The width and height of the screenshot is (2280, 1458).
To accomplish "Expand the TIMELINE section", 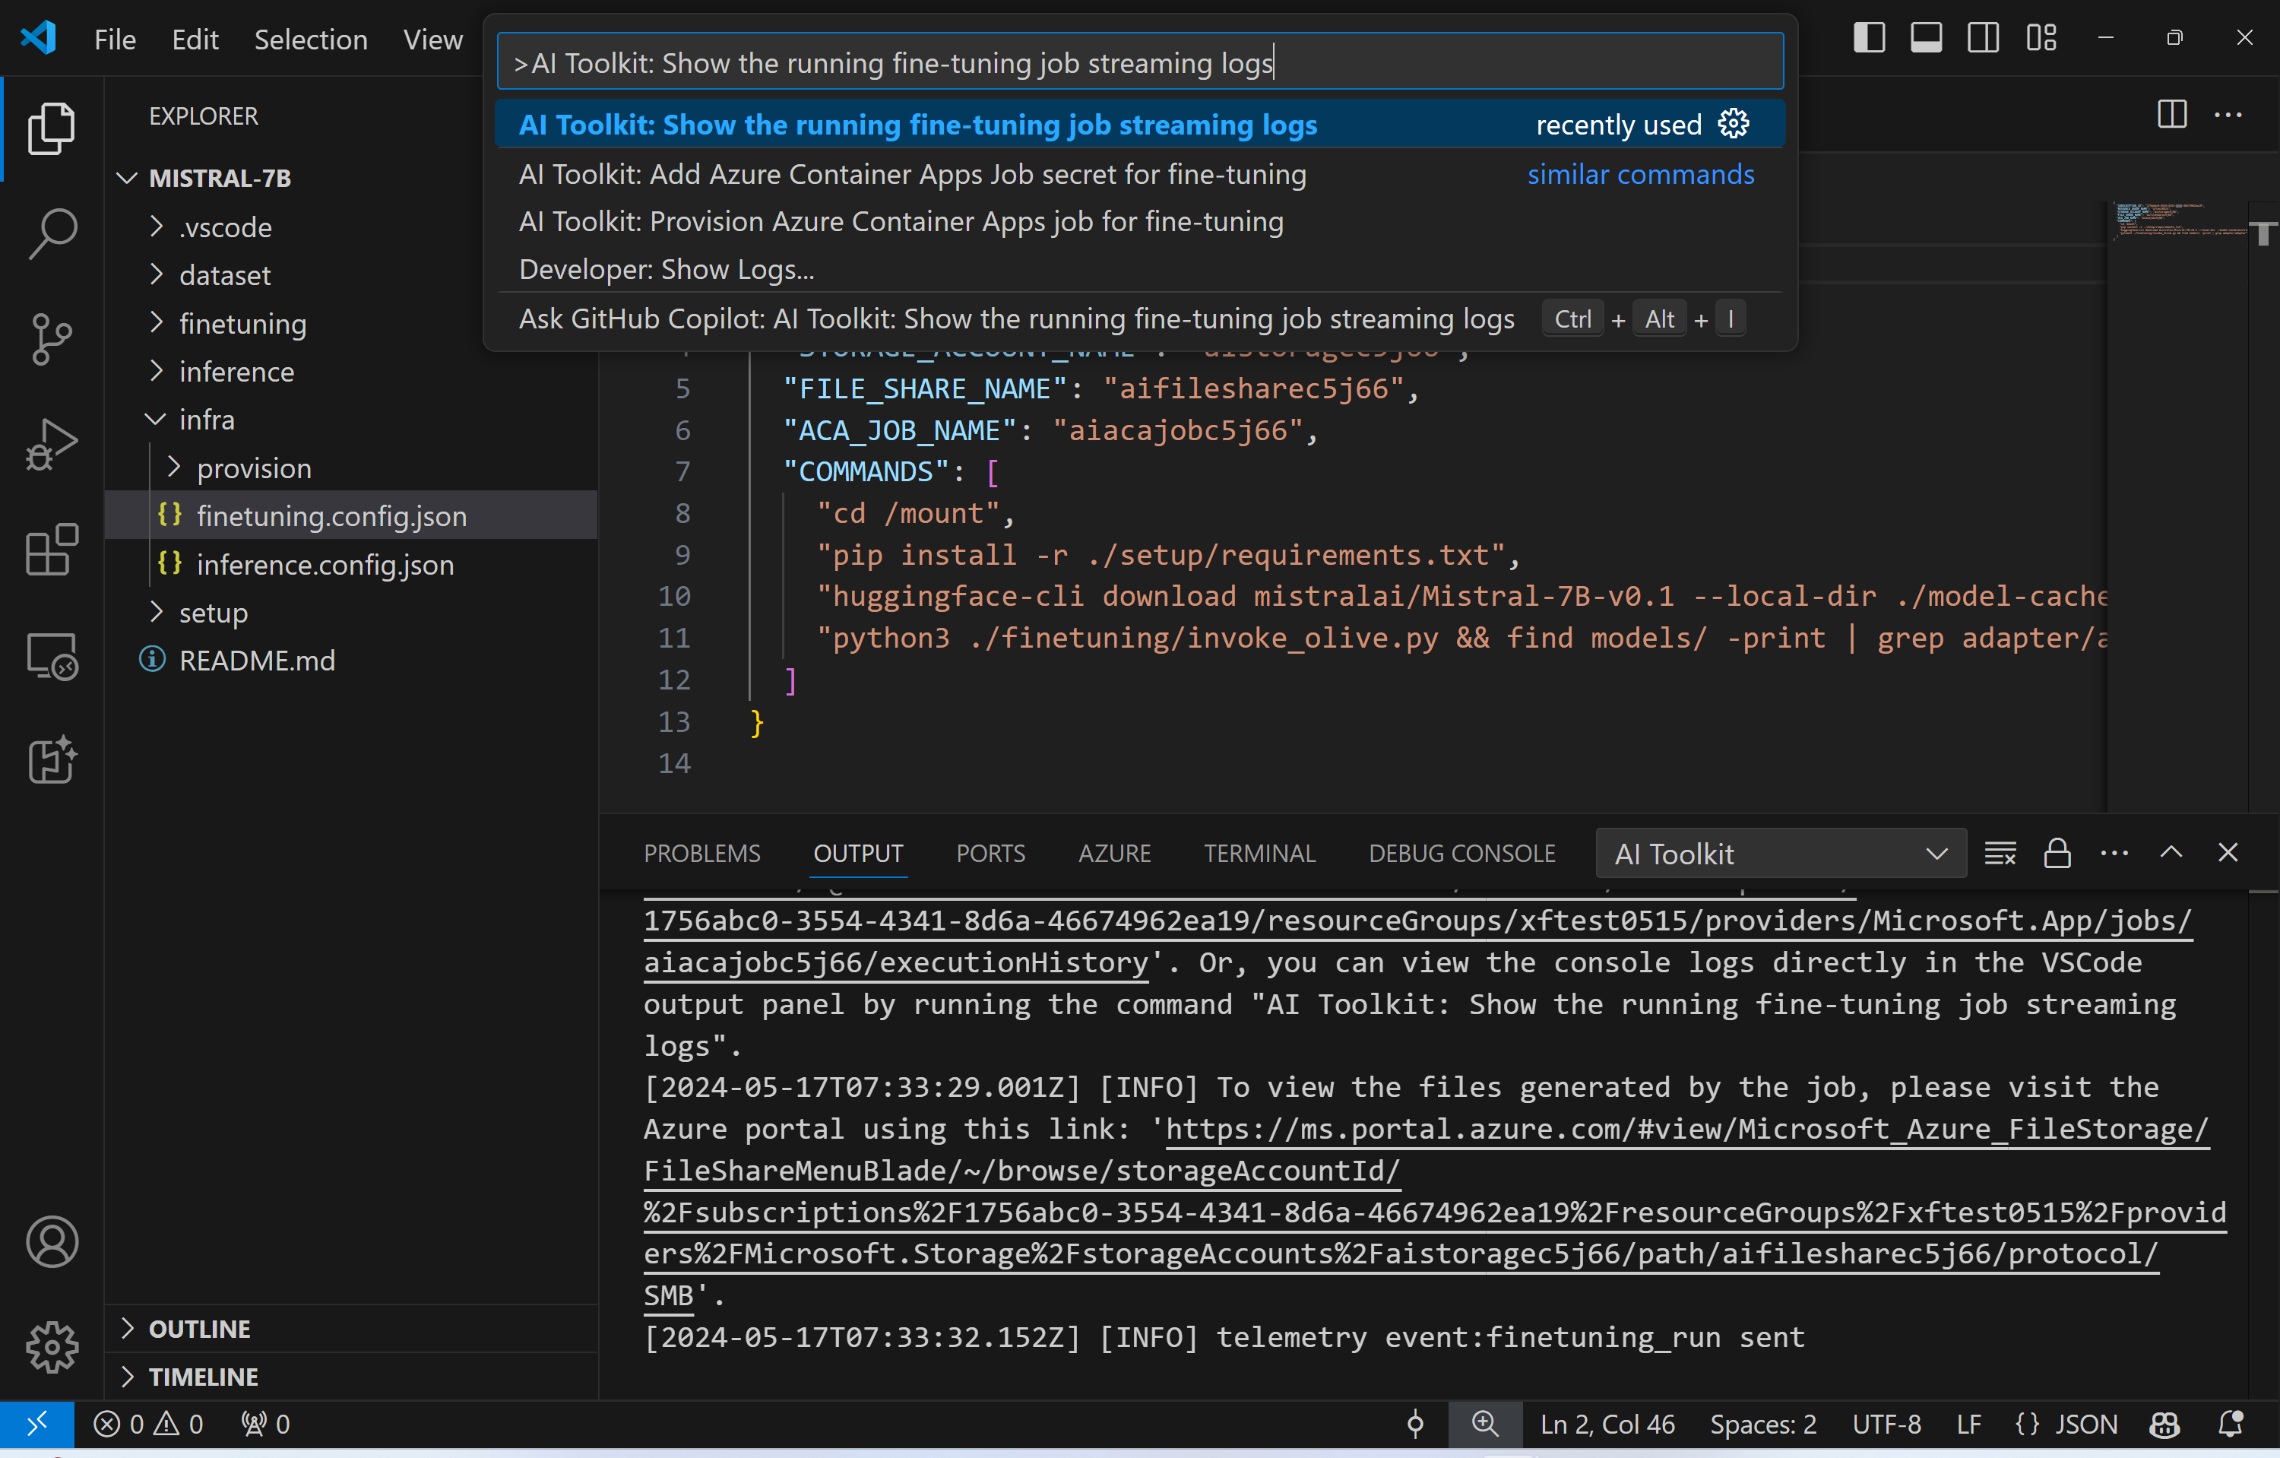I will [350, 1377].
